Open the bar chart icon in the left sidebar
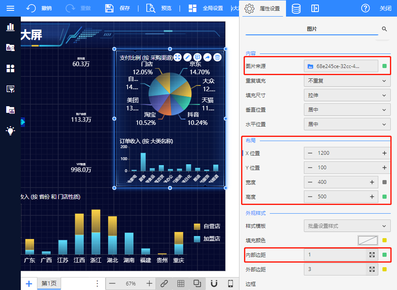The image size is (397, 290). (x=10, y=27)
